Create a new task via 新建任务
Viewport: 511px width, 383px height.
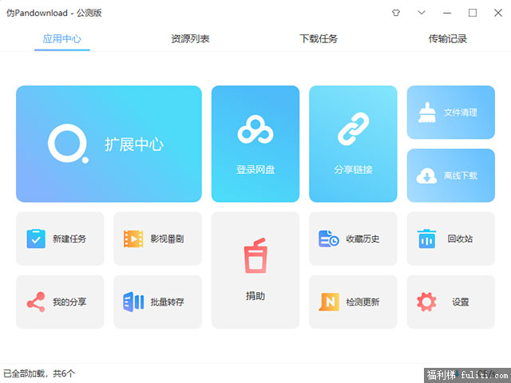60,239
